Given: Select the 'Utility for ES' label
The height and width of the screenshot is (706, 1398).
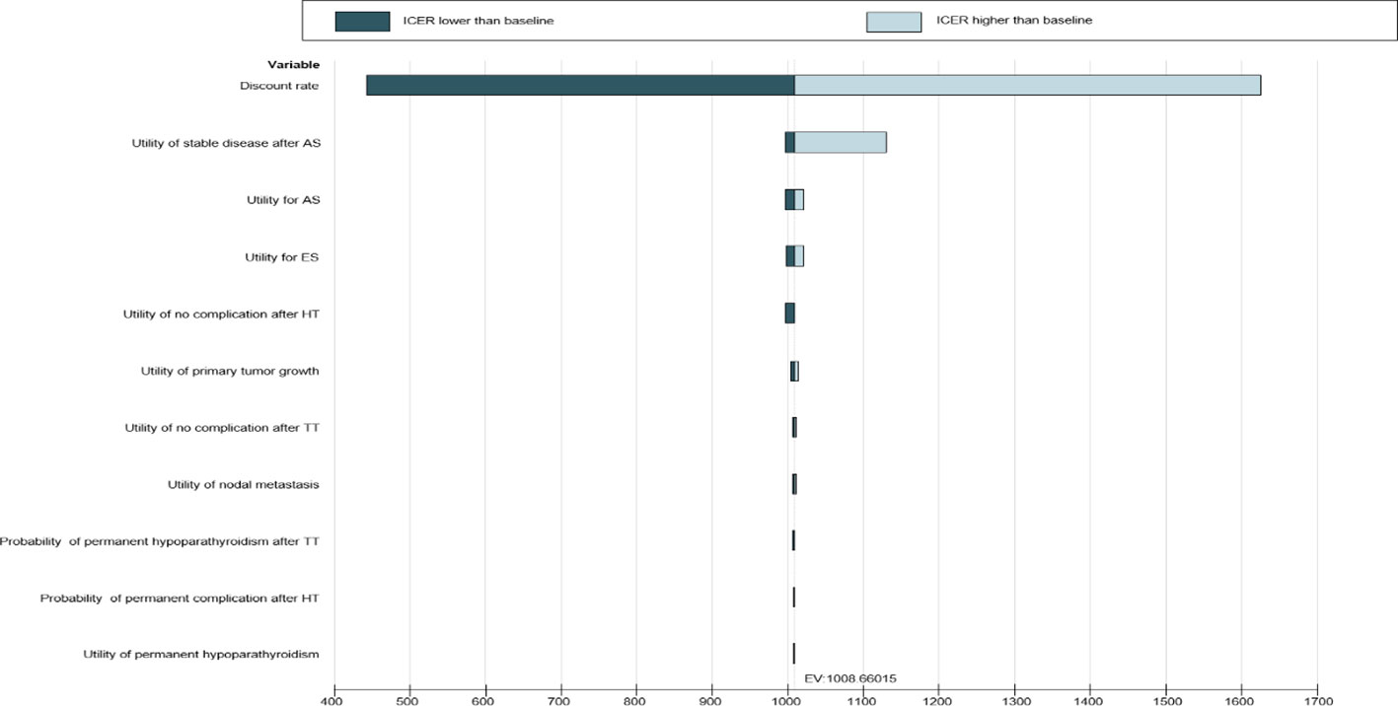Looking at the screenshot, I should [282, 257].
